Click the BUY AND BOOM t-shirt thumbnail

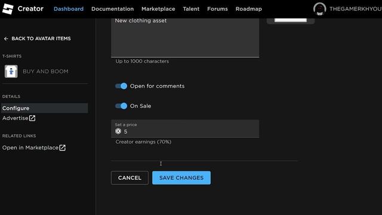pyautogui.click(x=11, y=71)
